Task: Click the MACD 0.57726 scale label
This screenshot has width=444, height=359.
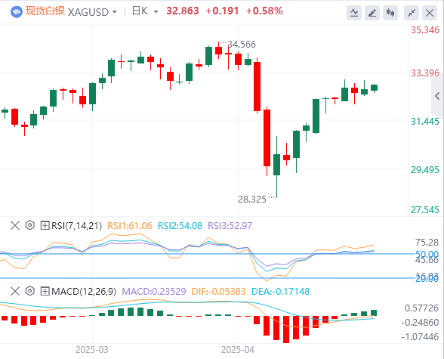Action: [421, 308]
